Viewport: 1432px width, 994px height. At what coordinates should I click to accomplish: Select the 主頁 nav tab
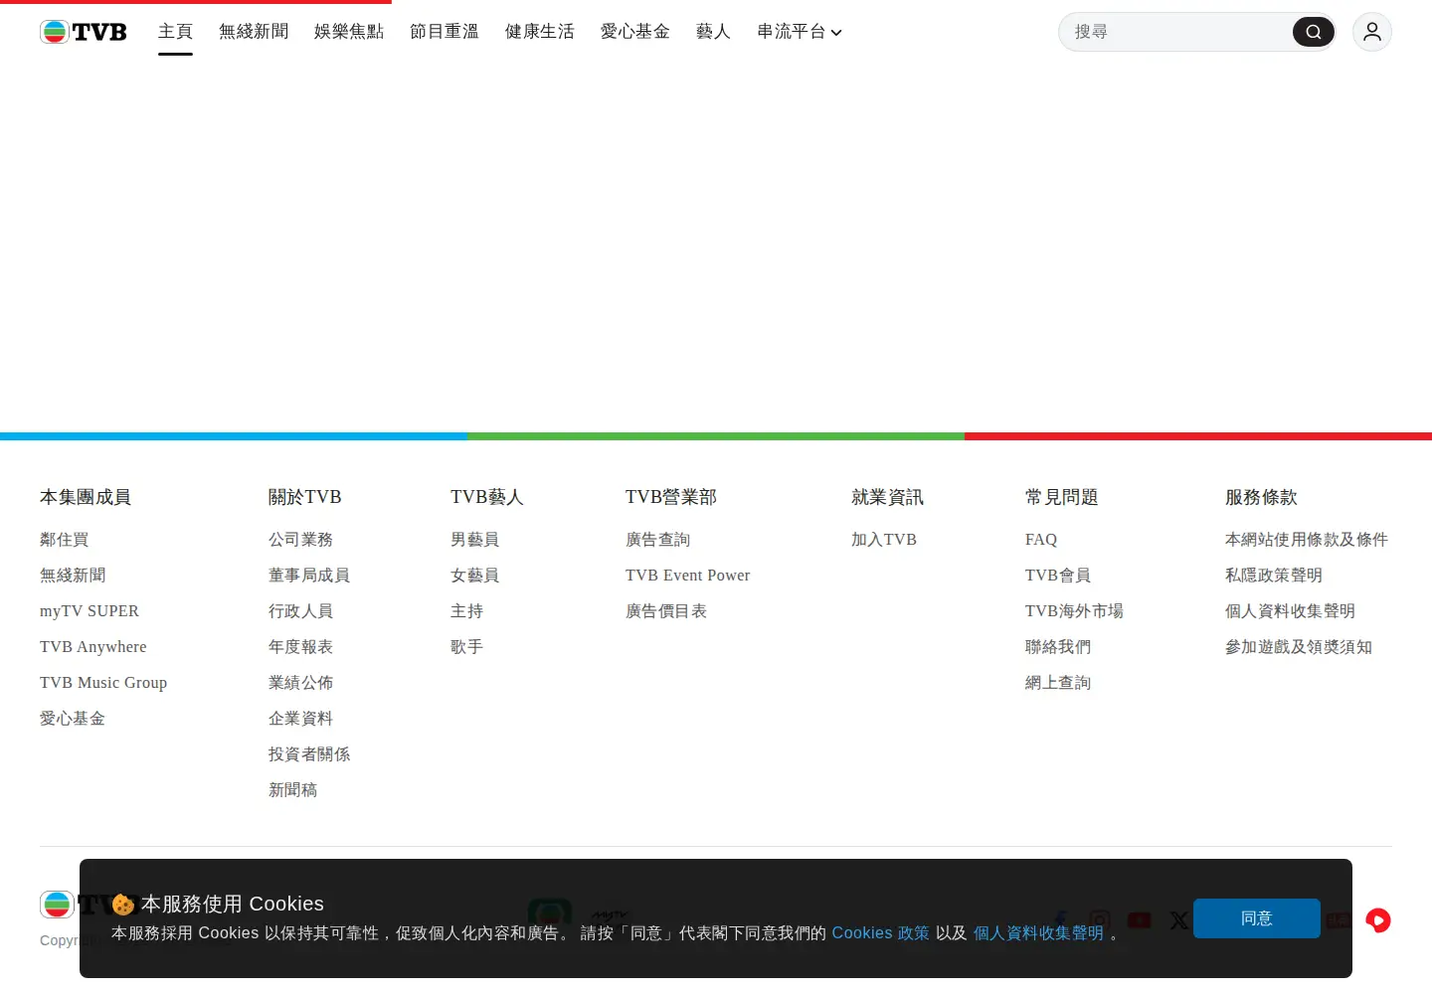175,32
